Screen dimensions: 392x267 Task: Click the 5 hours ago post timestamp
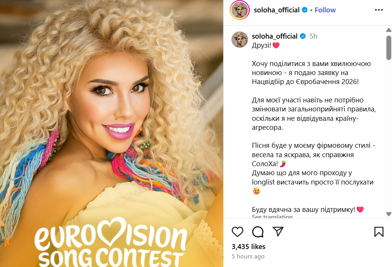pos(248,256)
